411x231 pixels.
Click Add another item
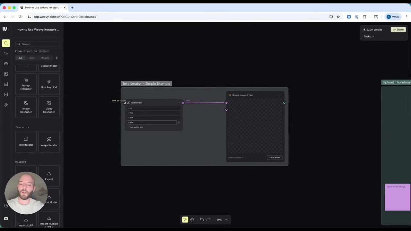tap(136, 127)
